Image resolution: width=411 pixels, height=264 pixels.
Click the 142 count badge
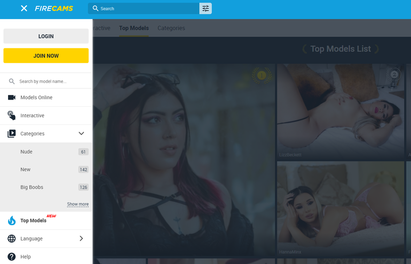point(83,170)
